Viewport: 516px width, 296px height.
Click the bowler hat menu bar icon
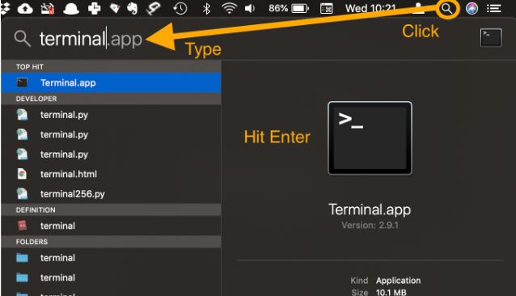[x=70, y=9]
